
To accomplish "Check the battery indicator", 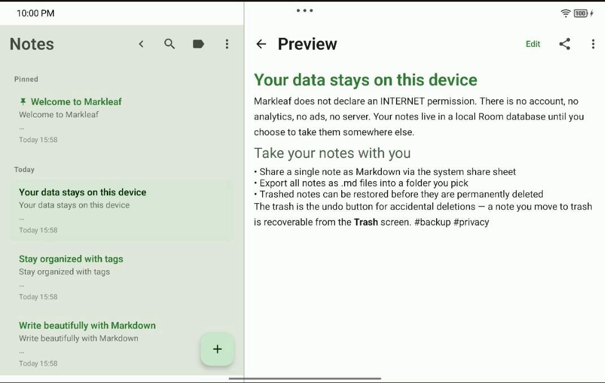I will click(x=581, y=14).
